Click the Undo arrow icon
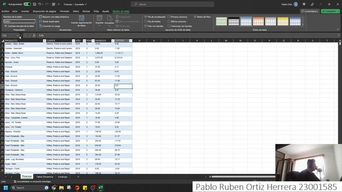Viewport: 342px width, 192px height. pos(40,4)
